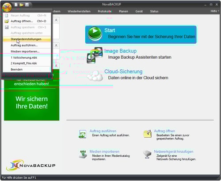Select Standardeinstellungen in the menu
This screenshot has width=221, height=181.
click(x=27, y=39)
